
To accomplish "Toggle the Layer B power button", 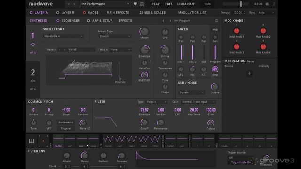I will [x=57, y=13].
